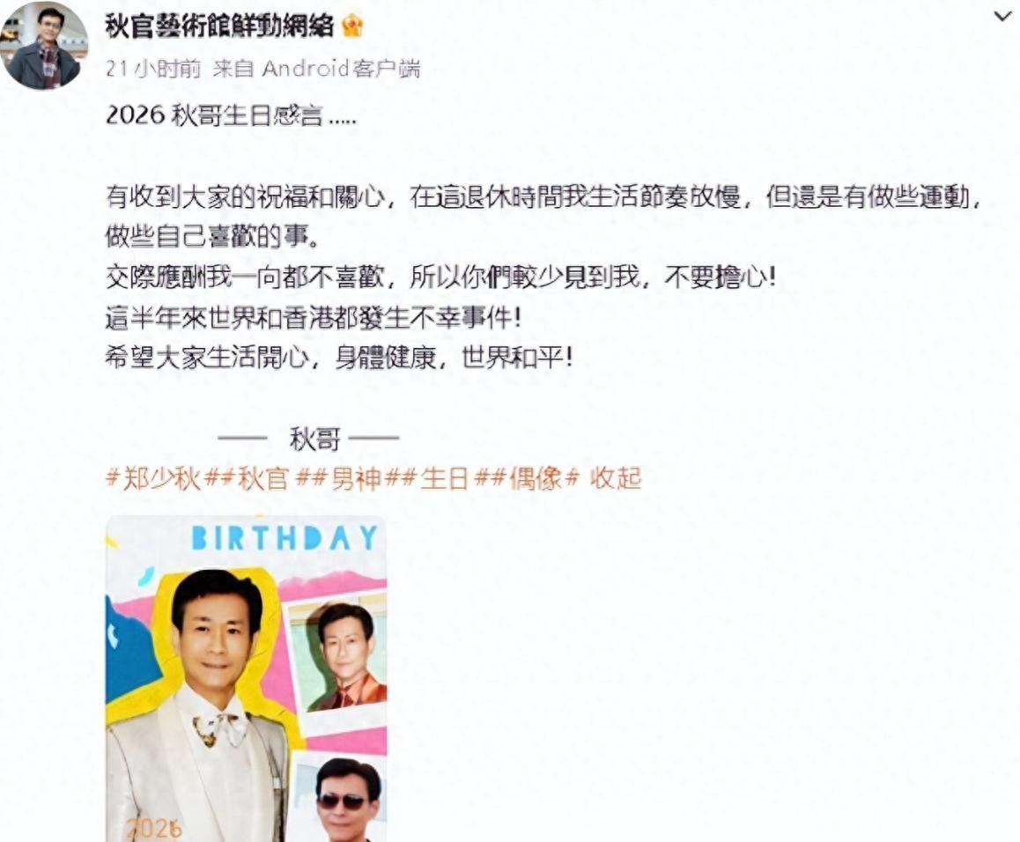Expand the post options chevron arrow
The image size is (1020, 842).
[x=1002, y=17]
